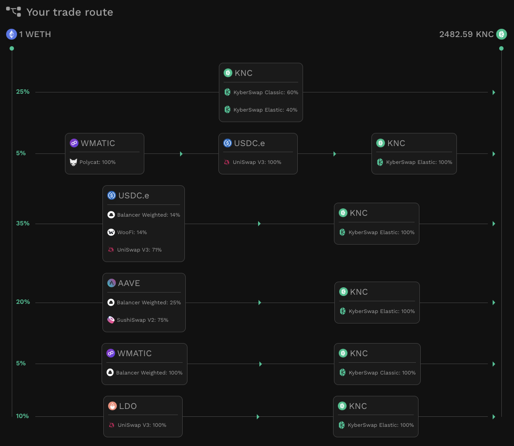Click the KNC icon in the 10% route

[x=342, y=406]
